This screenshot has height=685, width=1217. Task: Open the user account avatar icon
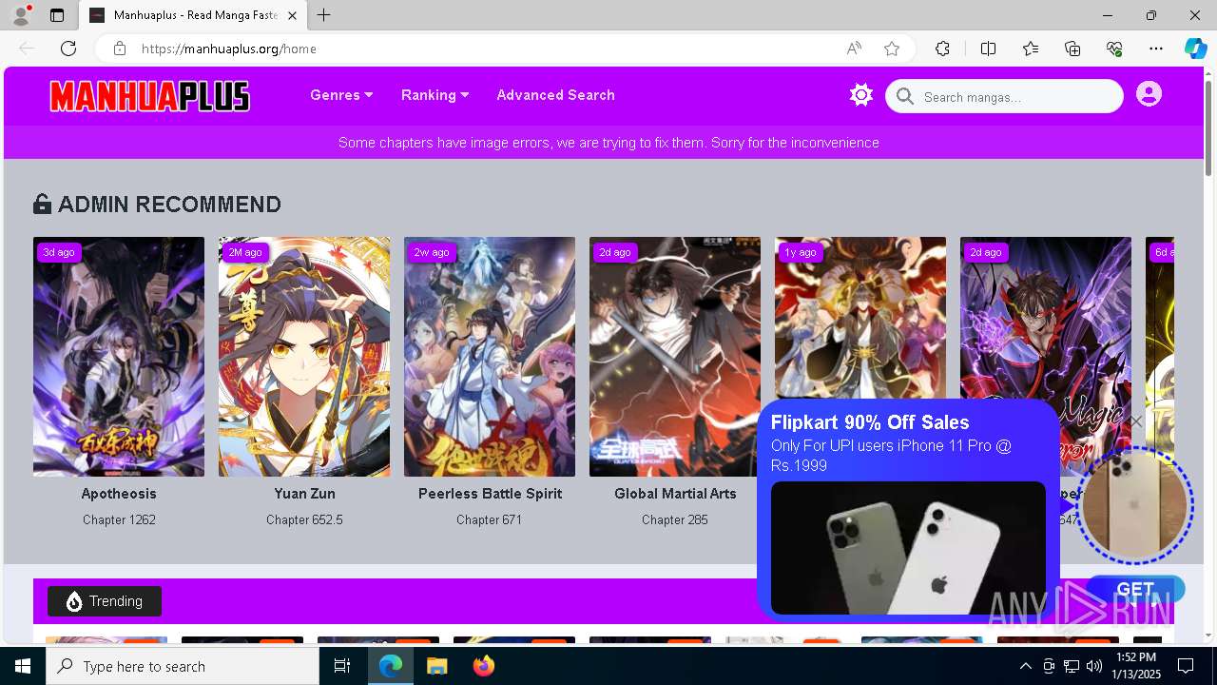(1149, 94)
